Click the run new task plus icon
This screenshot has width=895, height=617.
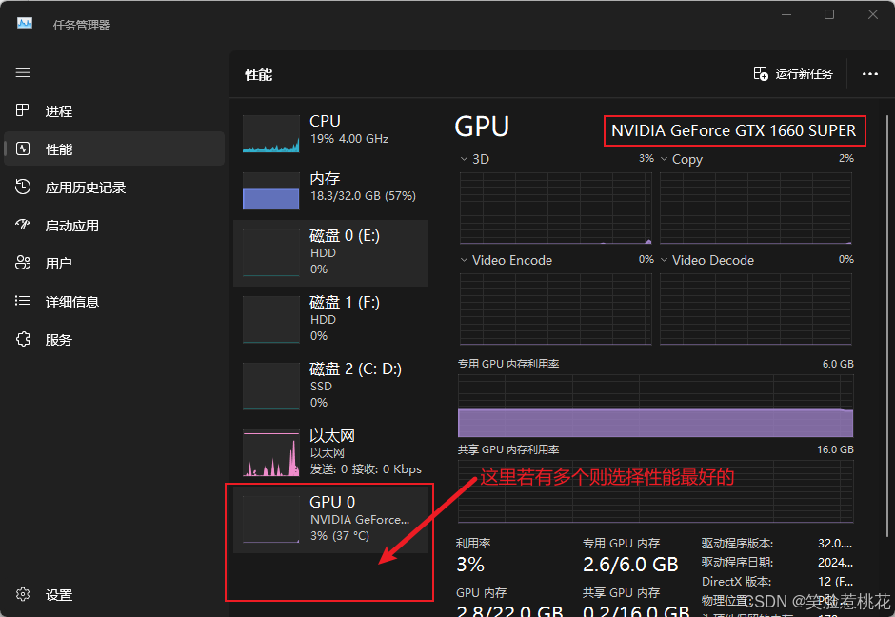point(761,73)
